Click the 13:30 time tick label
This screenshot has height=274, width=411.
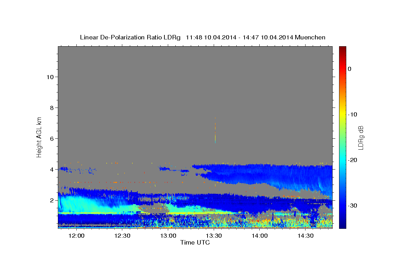coord(214,236)
